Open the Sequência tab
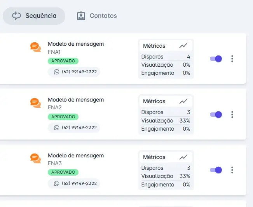253x207 pixels. [34, 16]
